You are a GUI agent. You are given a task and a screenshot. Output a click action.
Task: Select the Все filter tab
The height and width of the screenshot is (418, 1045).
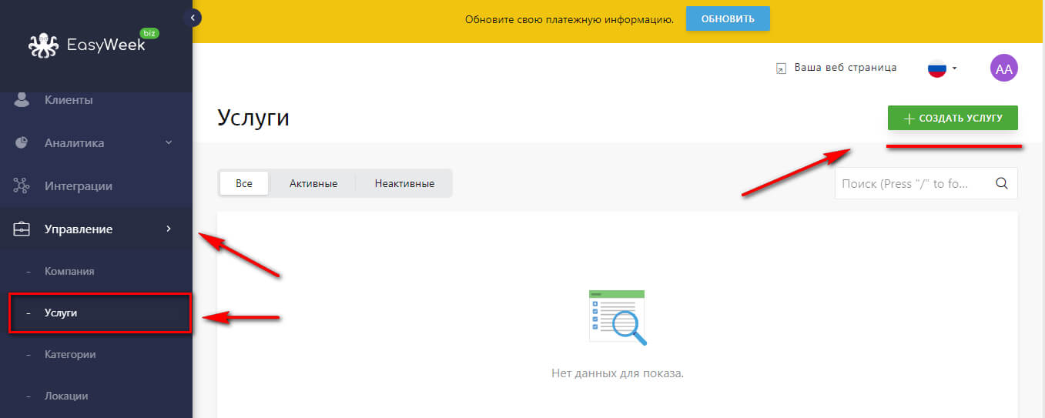click(x=244, y=183)
